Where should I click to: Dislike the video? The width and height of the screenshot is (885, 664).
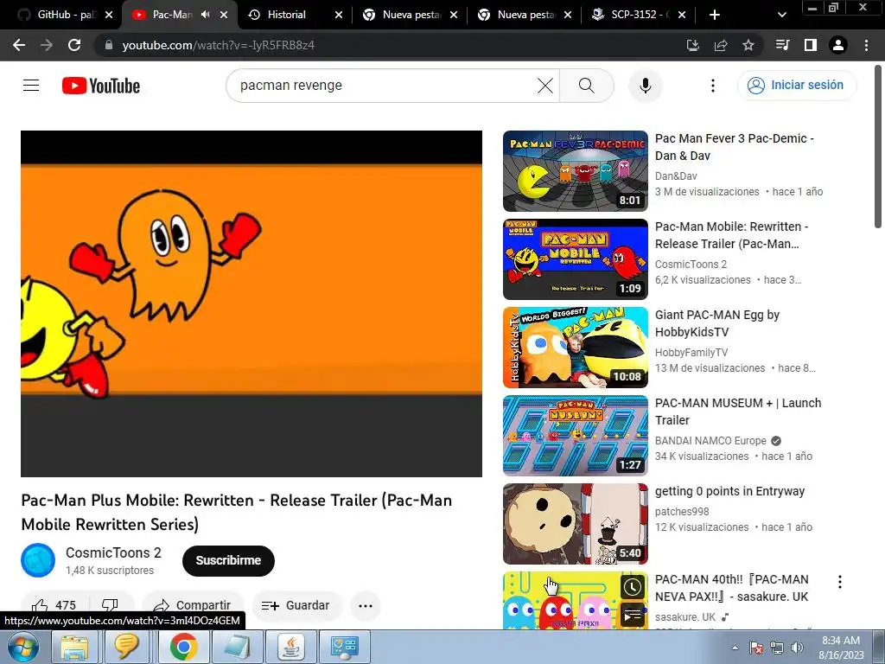pyautogui.click(x=111, y=605)
